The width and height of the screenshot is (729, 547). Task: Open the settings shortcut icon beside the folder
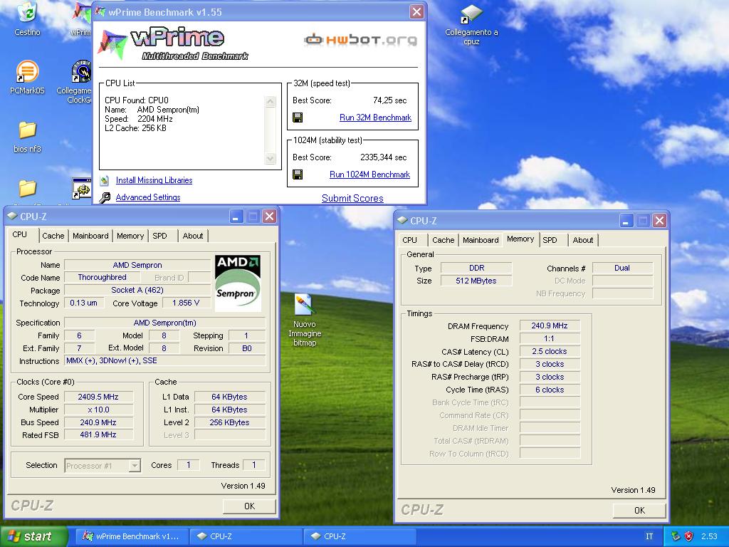[x=83, y=189]
